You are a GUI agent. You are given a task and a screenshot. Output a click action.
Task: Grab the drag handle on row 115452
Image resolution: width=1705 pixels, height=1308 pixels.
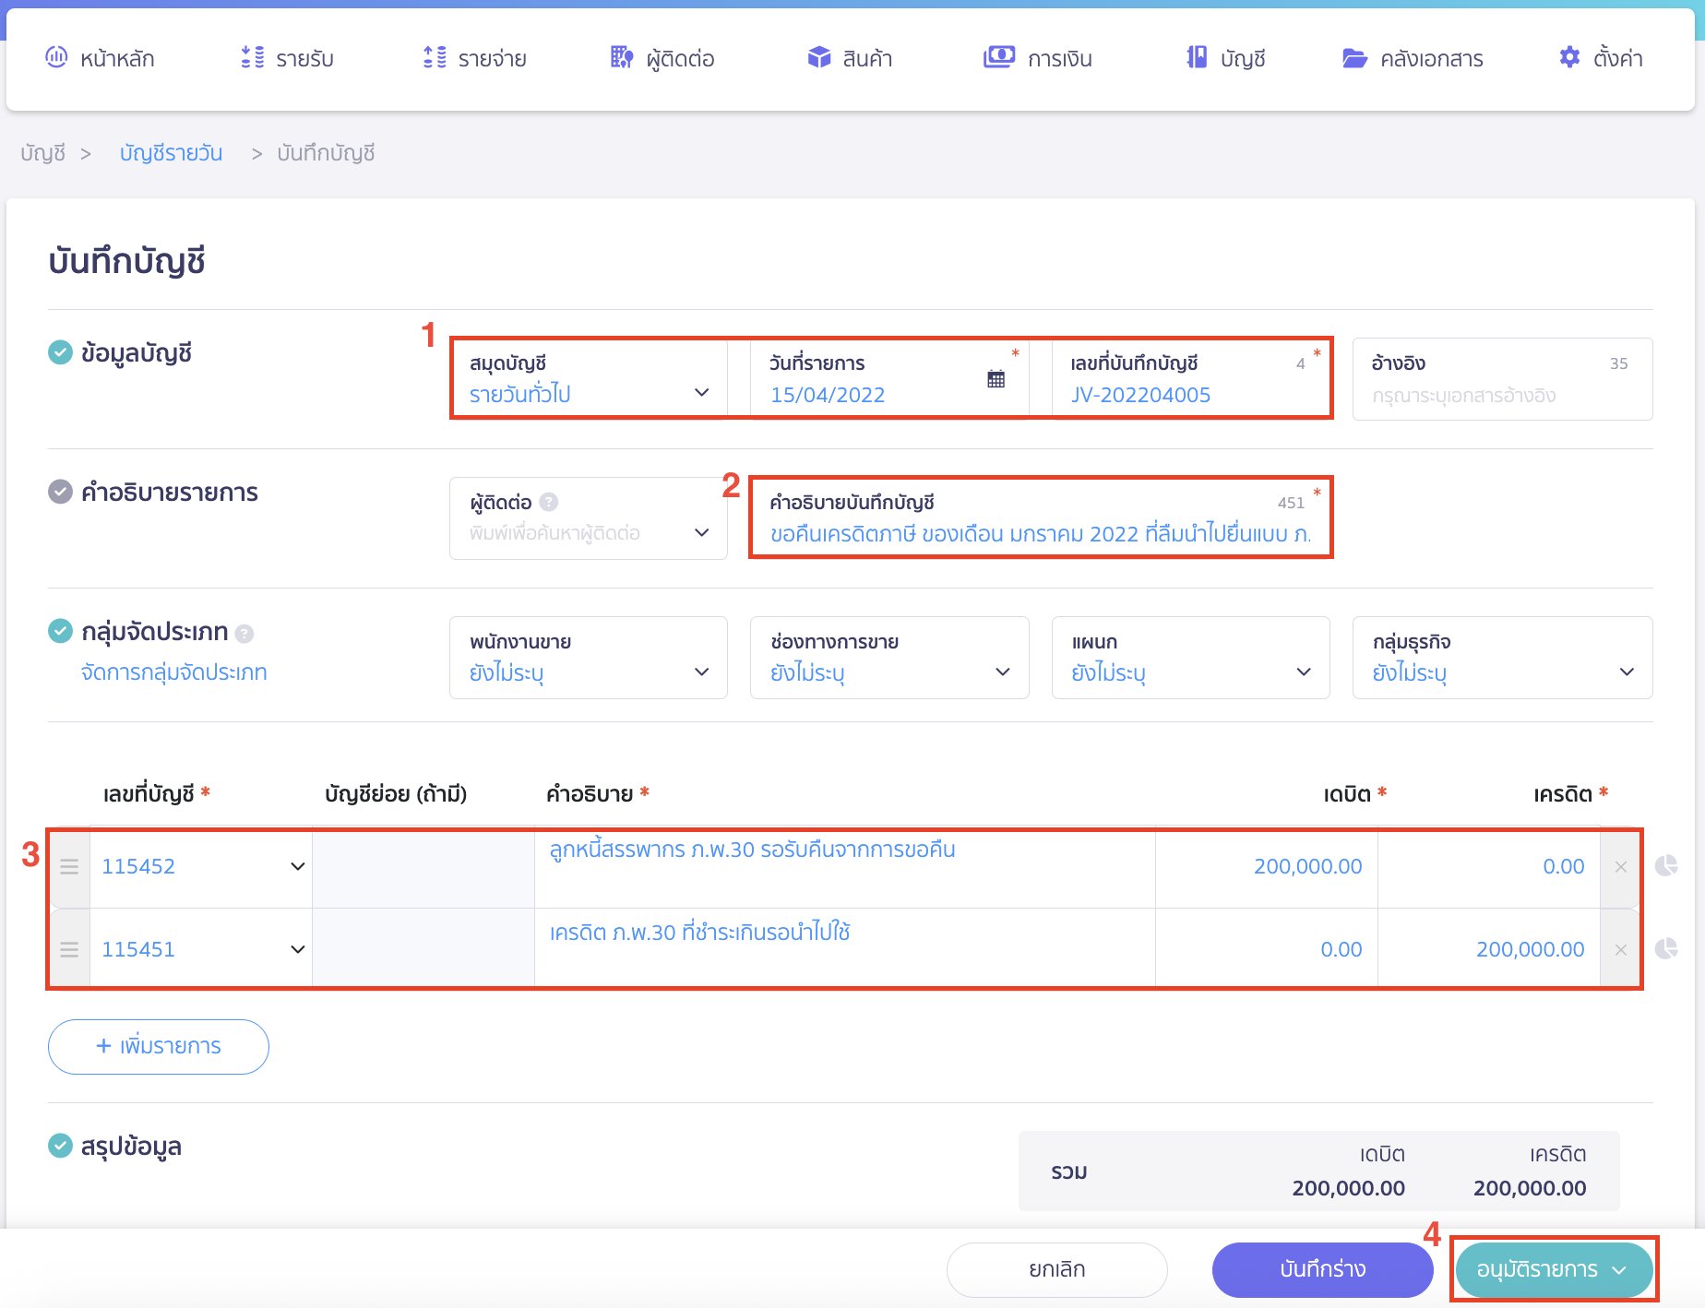[69, 867]
